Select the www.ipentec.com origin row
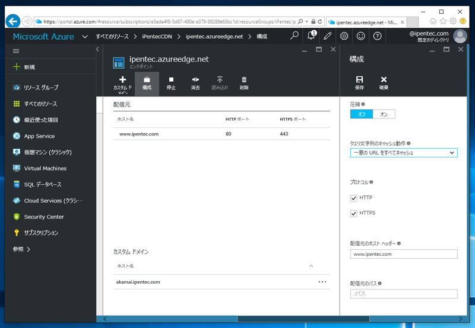This screenshot has height=328, width=475. [221, 134]
